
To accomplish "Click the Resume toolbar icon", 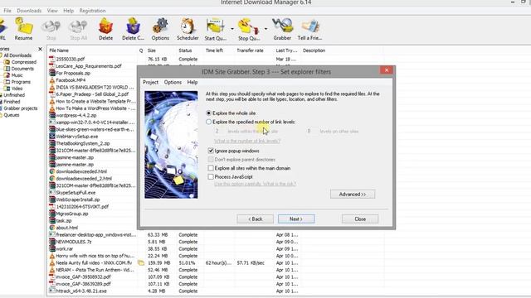I will [x=23, y=29].
